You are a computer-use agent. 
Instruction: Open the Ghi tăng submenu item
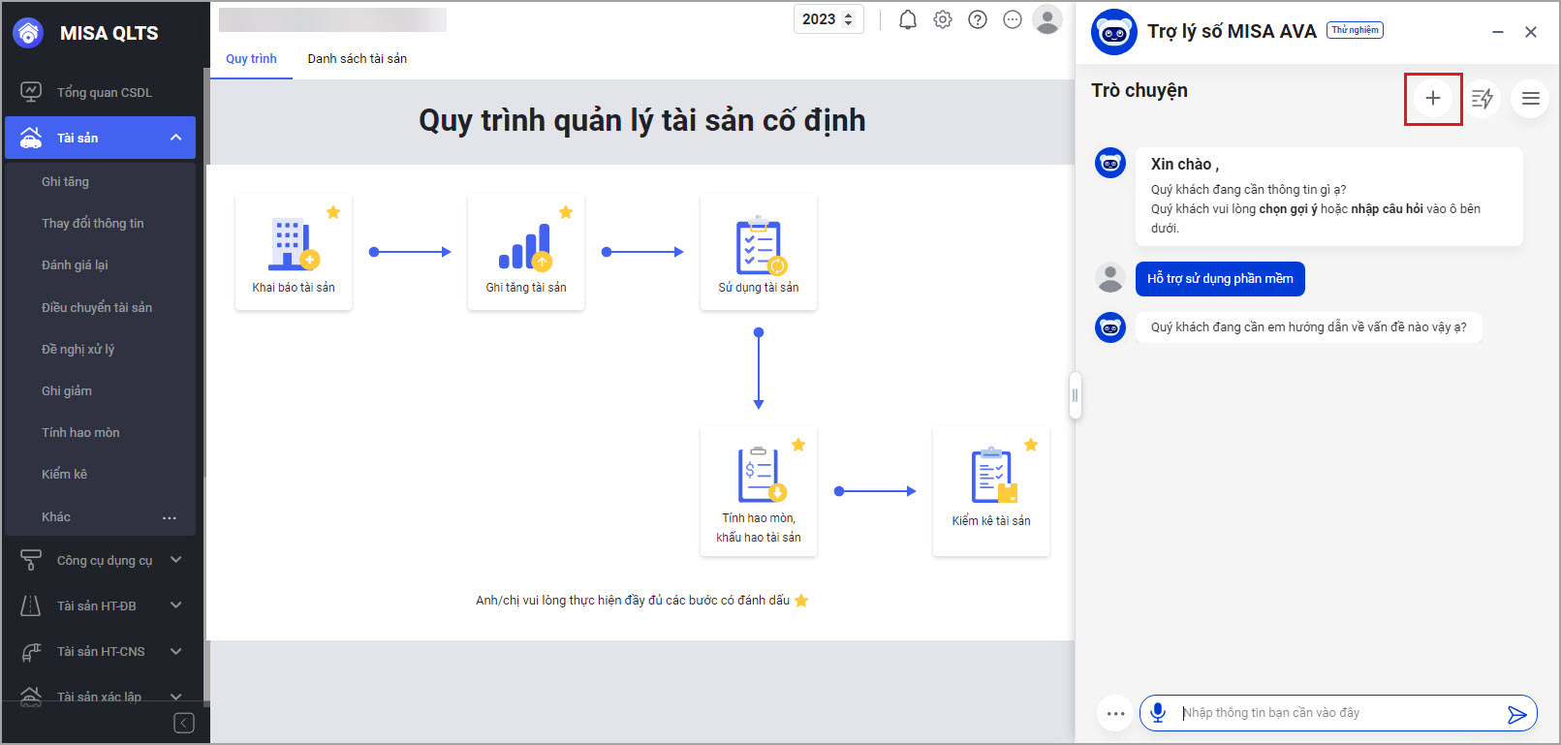click(65, 181)
